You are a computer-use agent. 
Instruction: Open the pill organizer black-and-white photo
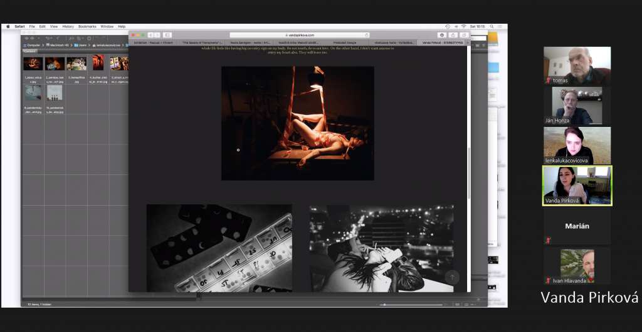(219, 248)
